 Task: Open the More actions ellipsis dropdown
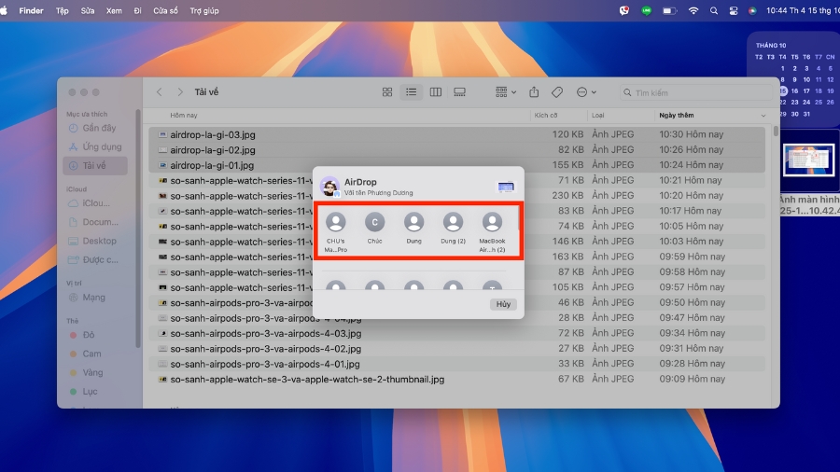point(586,92)
